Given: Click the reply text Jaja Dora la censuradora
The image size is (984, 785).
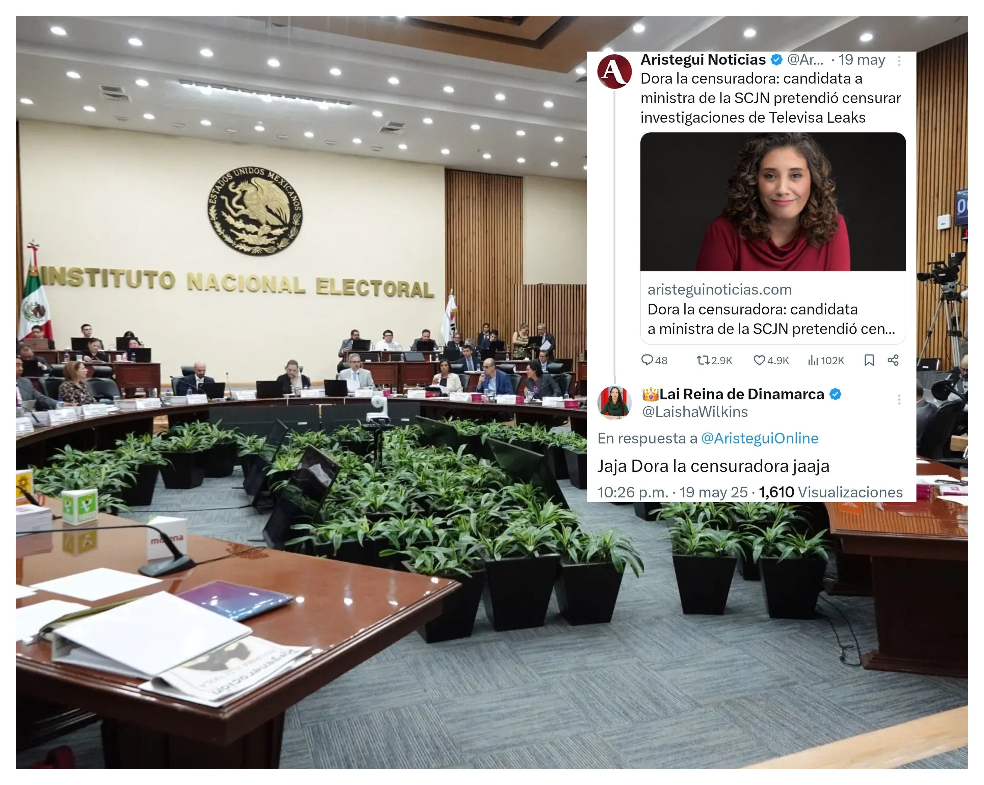Looking at the screenshot, I should 713,466.
